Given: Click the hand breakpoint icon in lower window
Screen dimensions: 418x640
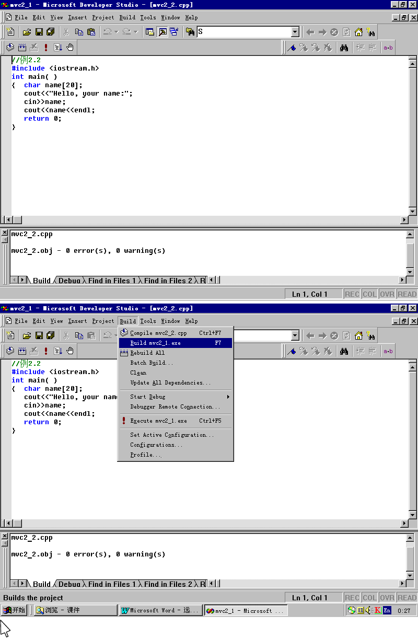Looking at the screenshot, I should (70, 351).
